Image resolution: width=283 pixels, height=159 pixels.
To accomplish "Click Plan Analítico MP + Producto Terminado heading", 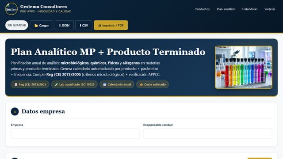I will coord(108,52).
